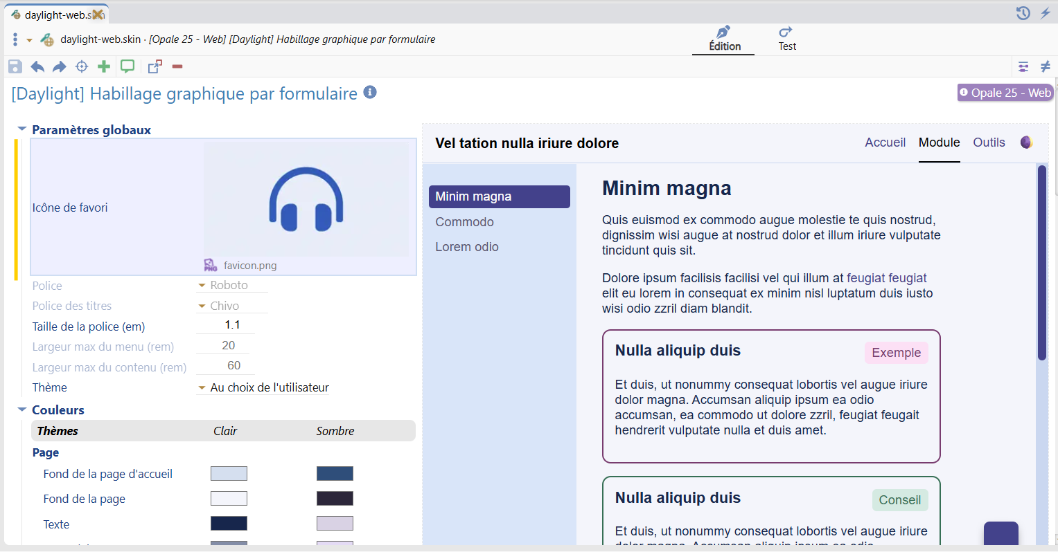This screenshot has height=552, width=1058.
Task: Collapse the Paramètres globaux section
Action: (x=22, y=129)
